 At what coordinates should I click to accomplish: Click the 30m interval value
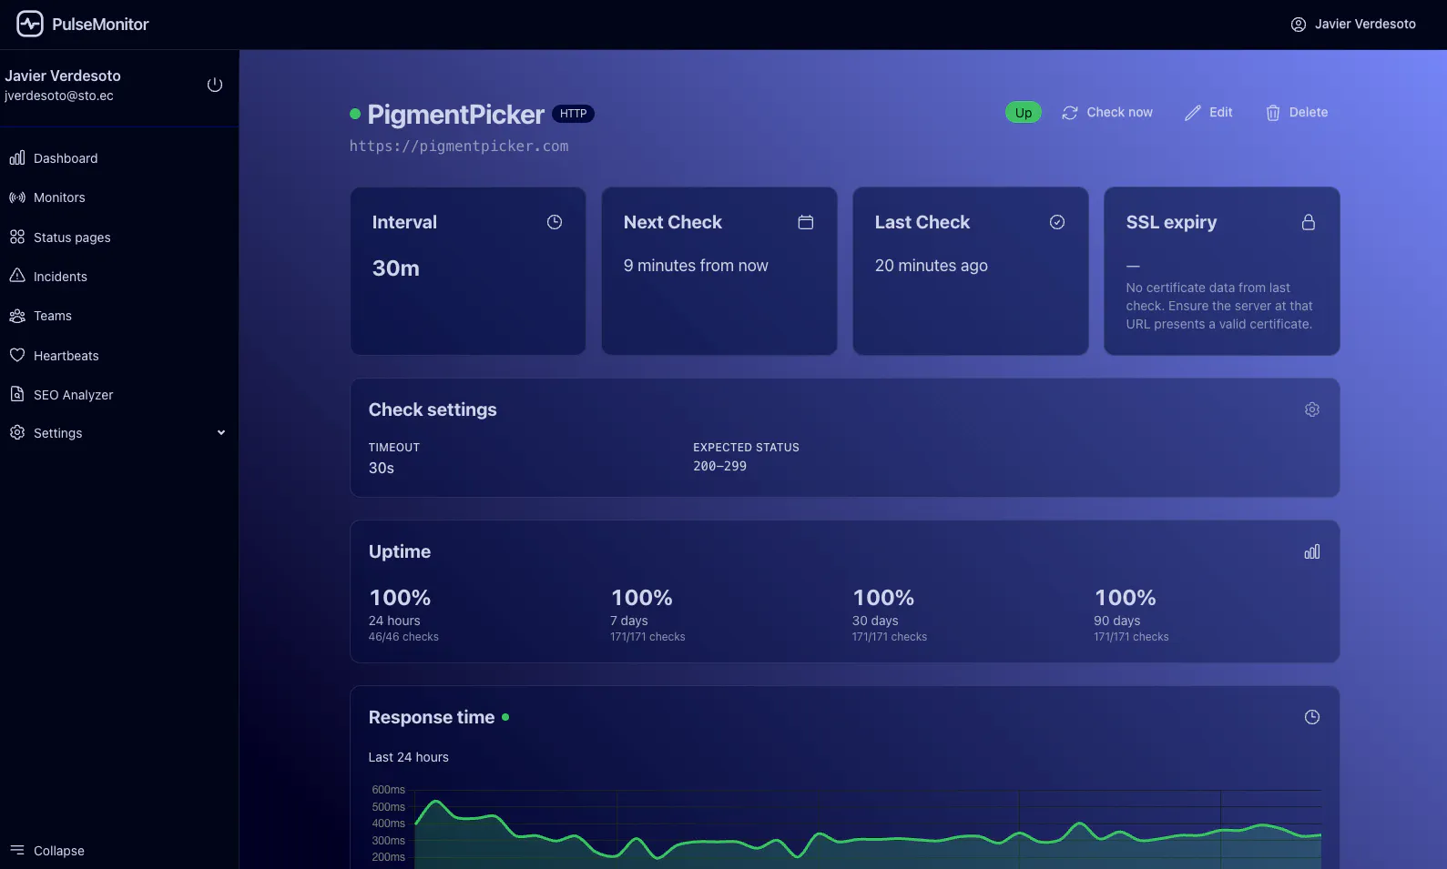coord(396,268)
